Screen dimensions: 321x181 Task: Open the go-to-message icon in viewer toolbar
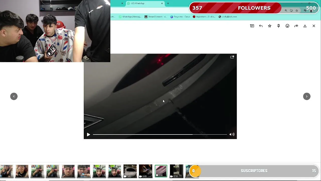pyautogui.click(x=252, y=26)
